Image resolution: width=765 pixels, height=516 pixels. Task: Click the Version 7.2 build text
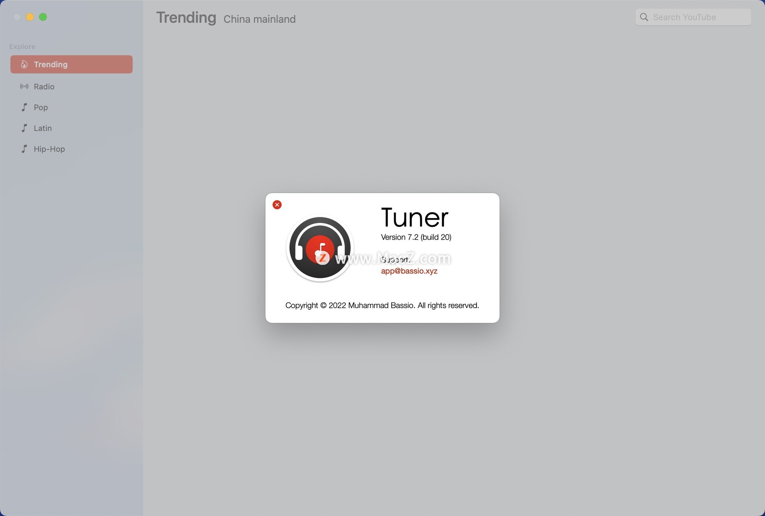tap(416, 237)
